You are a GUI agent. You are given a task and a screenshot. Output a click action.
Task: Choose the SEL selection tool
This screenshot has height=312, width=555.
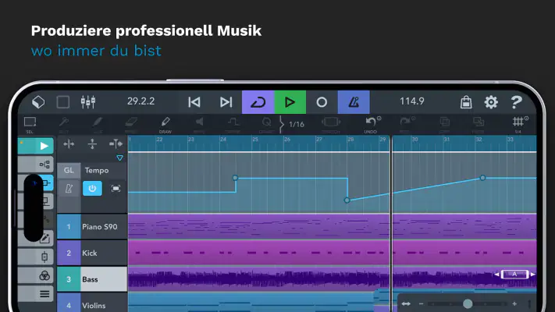30,125
